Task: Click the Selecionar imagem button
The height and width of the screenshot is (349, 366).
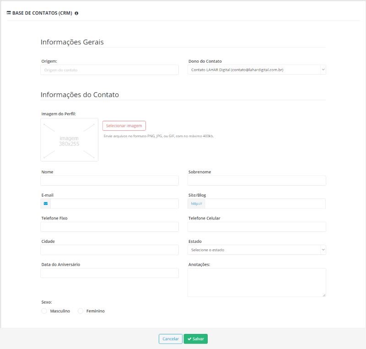Action: pos(124,126)
